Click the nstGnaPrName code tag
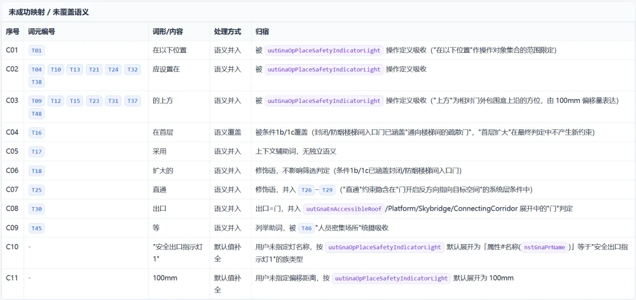The width and height of the screenshot is (636, 300). pyautogui.click(x=546, y=247)
